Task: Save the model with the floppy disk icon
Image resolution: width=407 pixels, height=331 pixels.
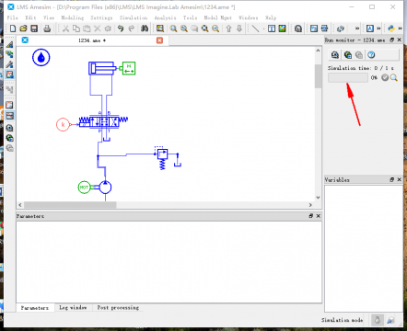Action: click(34, 29)
